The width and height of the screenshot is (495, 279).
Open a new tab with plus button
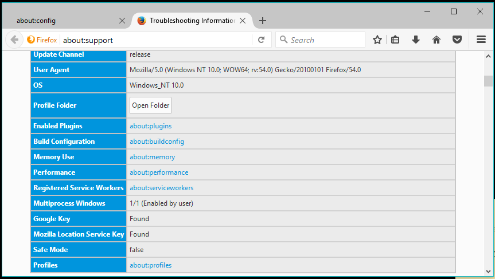[263, 21]
